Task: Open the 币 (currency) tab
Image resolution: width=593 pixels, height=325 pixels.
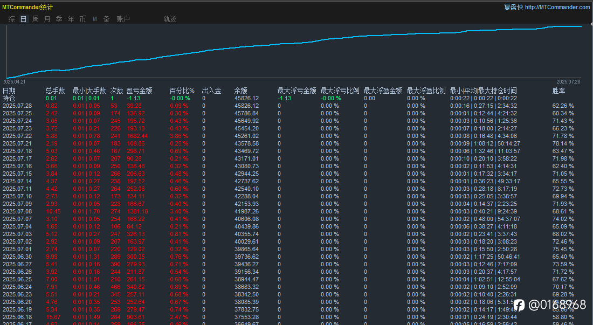Action: [82, 19]
